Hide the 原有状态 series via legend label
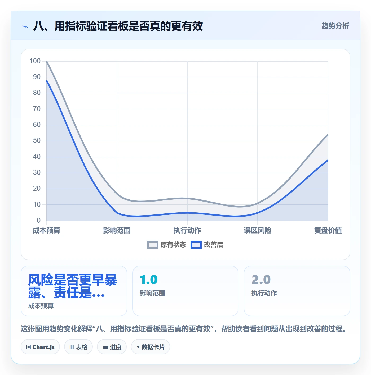The height and width of the screenshot is (375, 371). pos(173,245)
